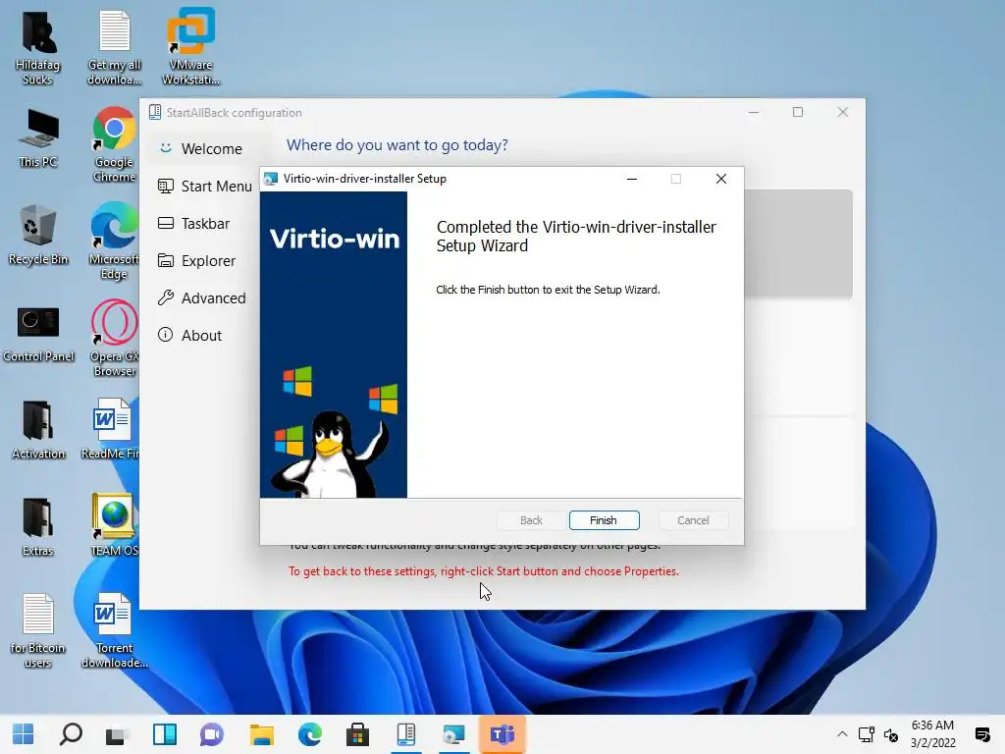The image size is (1005, 754).
Task: Select the for Bitcoin users text file
Action: tap(38, 631)
